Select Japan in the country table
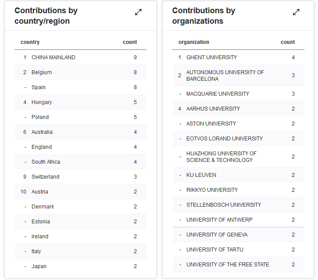The height and width of the screenshot is (280, 318). pyautogui.click(x=39, y=266)
